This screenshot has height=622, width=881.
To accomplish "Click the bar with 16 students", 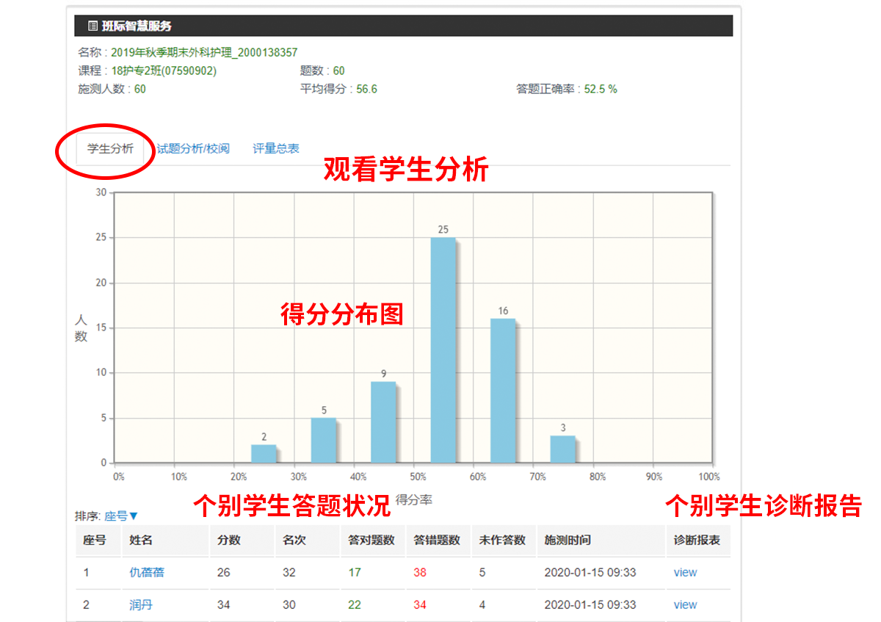I will (x=502, y=391).
